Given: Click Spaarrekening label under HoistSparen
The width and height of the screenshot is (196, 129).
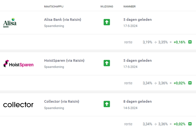Looking at the screenshot, I should [x=54, y=67].
